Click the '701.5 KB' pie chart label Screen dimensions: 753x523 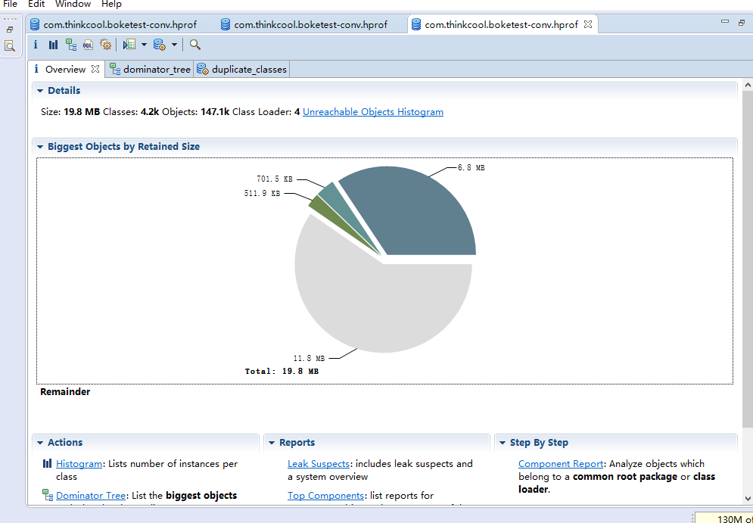[x=275, y=179]
